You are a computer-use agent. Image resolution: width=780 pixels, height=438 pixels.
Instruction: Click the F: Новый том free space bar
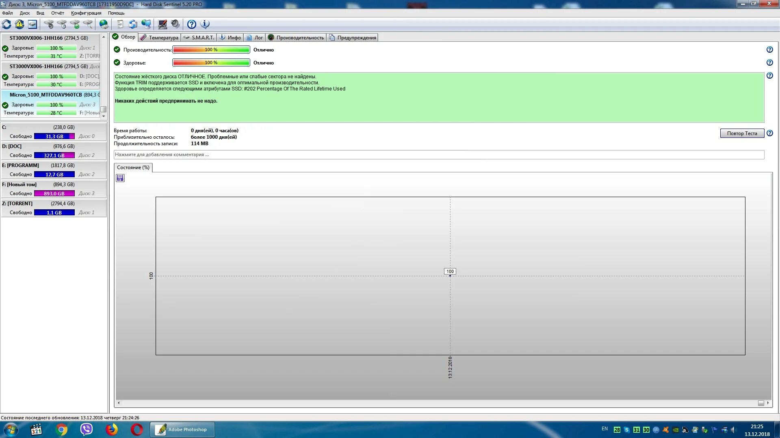54,193
